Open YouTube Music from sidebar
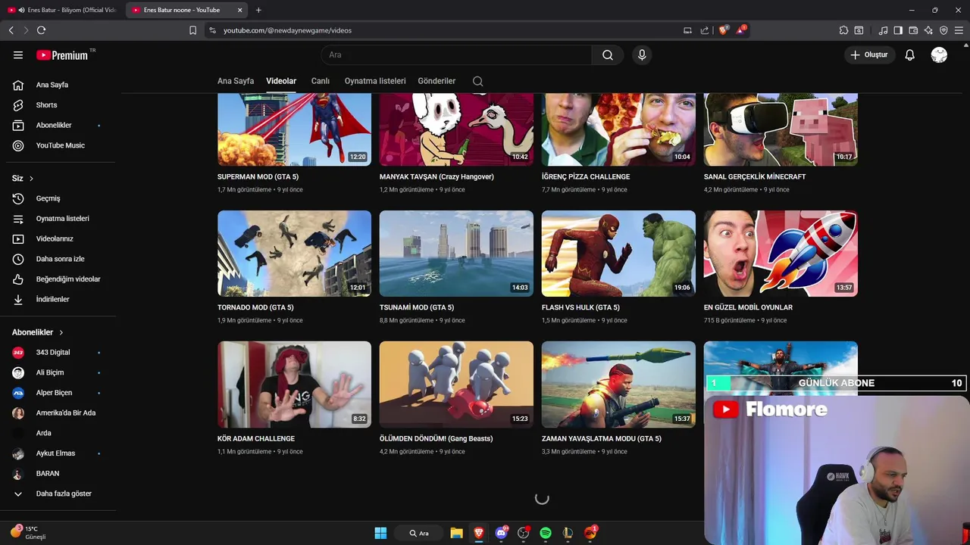The image size is (970, 545). click(61, 145)
